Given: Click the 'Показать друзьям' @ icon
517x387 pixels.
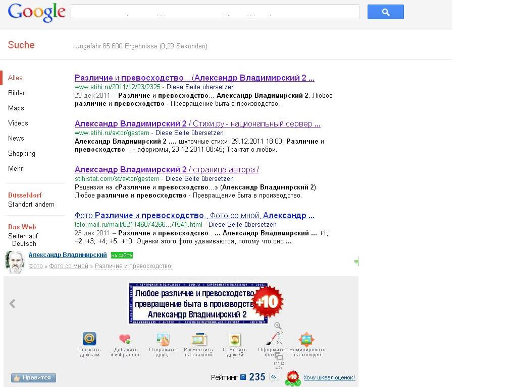Looking at the screenshot, I should click(x=89, y=339).
